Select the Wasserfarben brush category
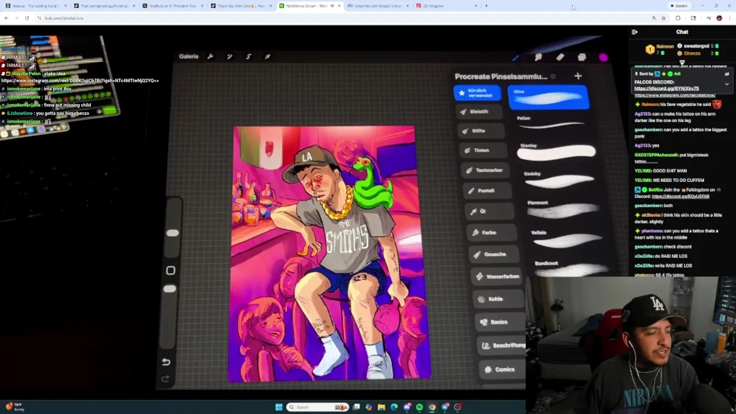Viewport: 736px width, 414px height. pos(497,277)
